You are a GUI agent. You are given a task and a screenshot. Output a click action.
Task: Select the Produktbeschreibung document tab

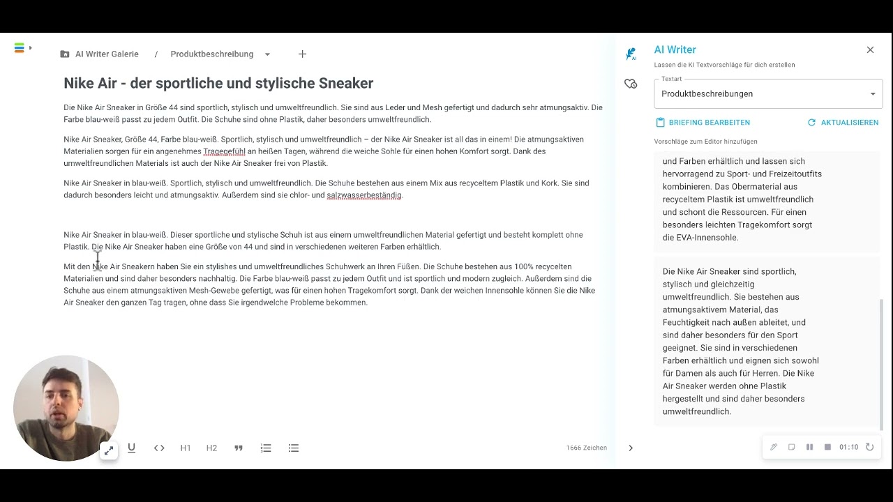click(x=212, y=54)
